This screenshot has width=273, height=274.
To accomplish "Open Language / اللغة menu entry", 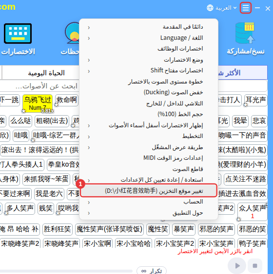I will (149, 38).
